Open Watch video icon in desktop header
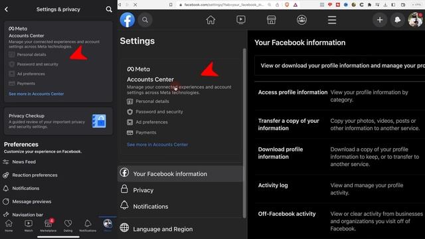This screenshot has width=425, height=239. [x=240, y=20]
